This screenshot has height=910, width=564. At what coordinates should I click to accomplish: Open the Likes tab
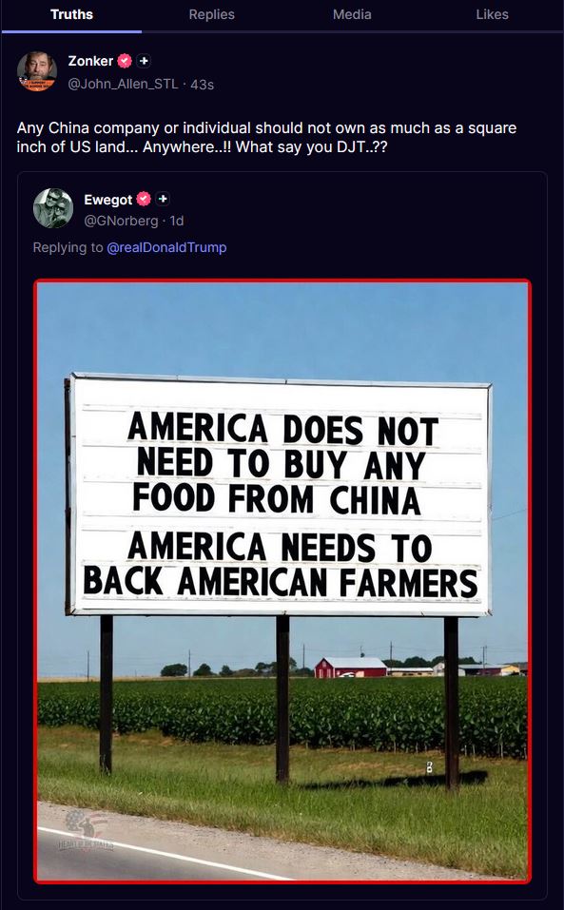point(492,14)
